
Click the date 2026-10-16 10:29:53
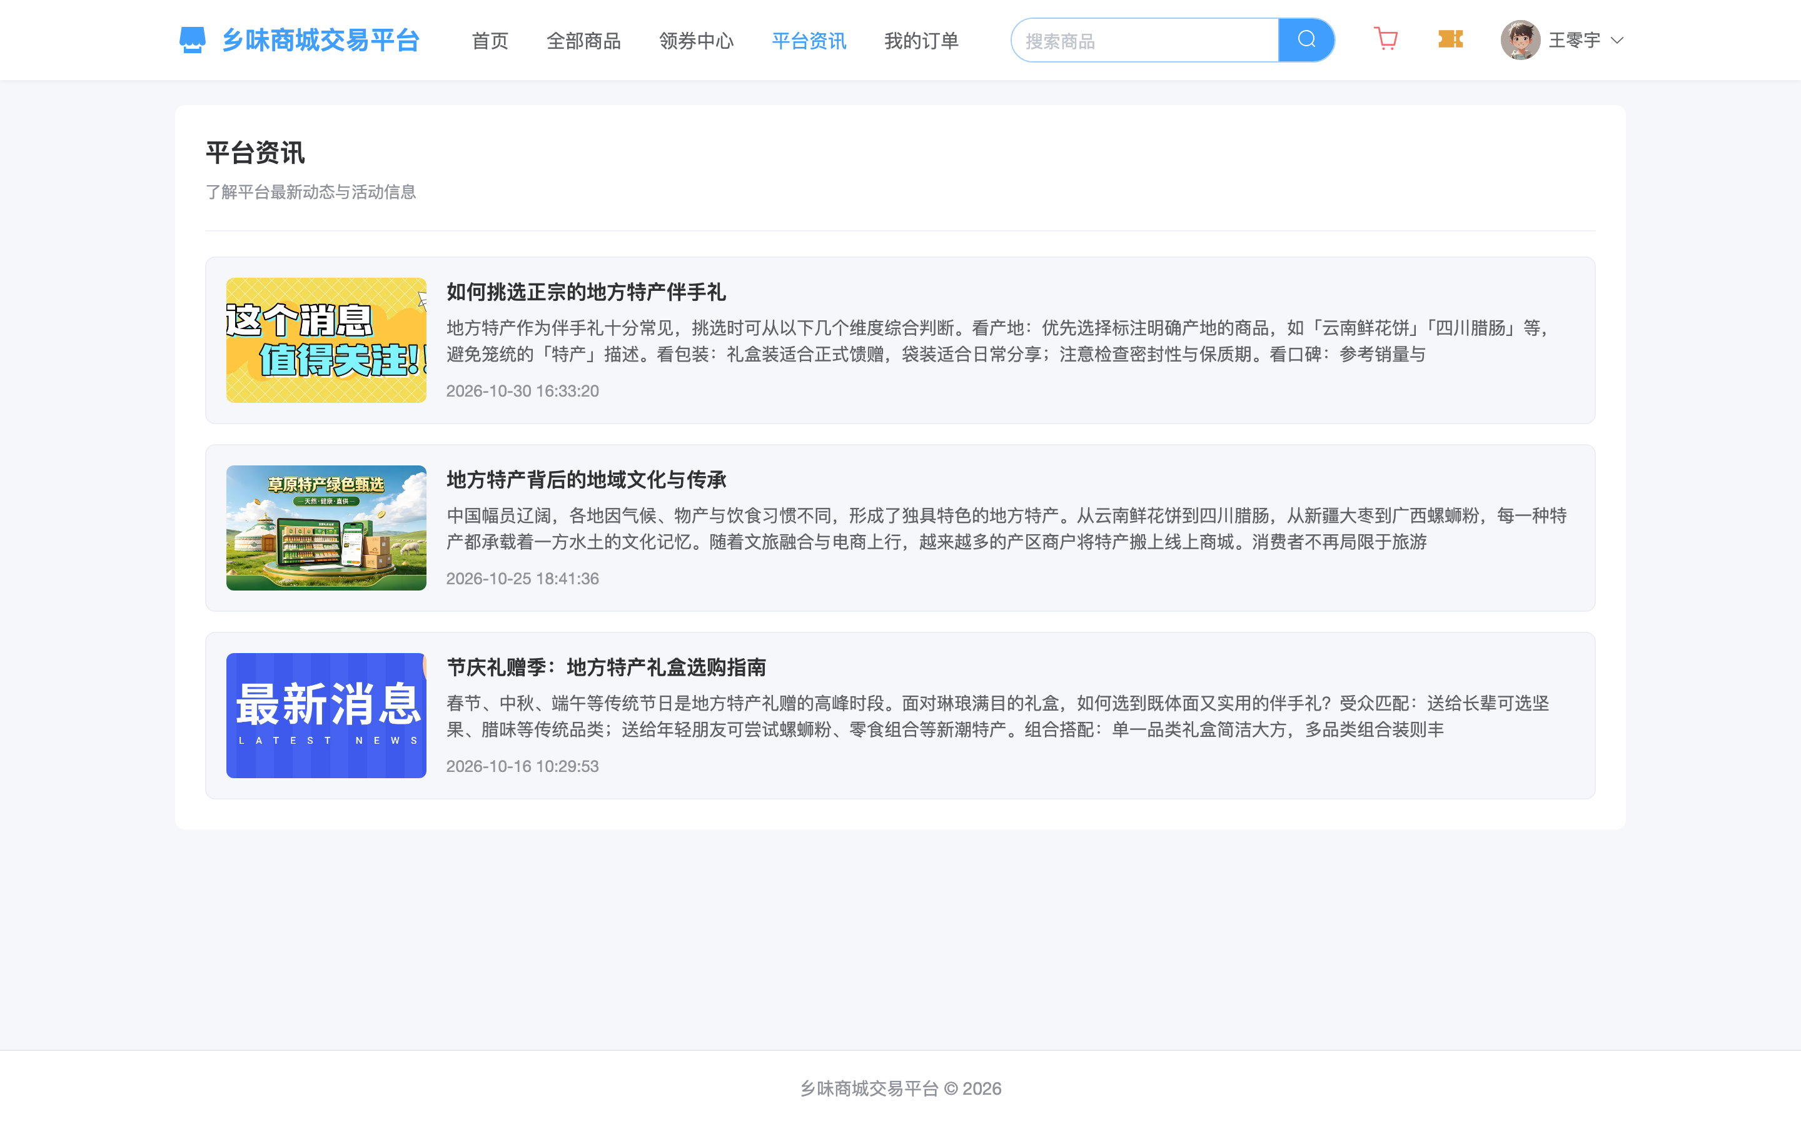click(x=522, y=766)
